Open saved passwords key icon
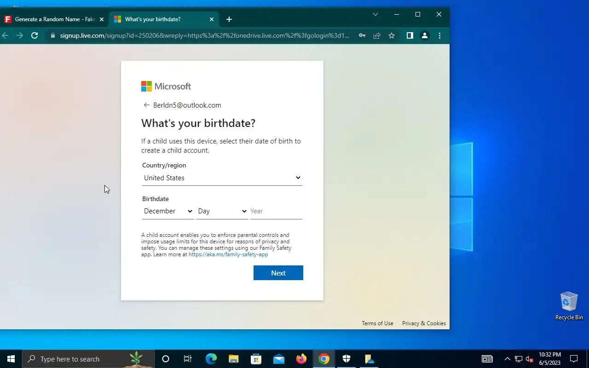Image resolution: width=589 pixels, height=368 pixels. [x=362, y=35]
